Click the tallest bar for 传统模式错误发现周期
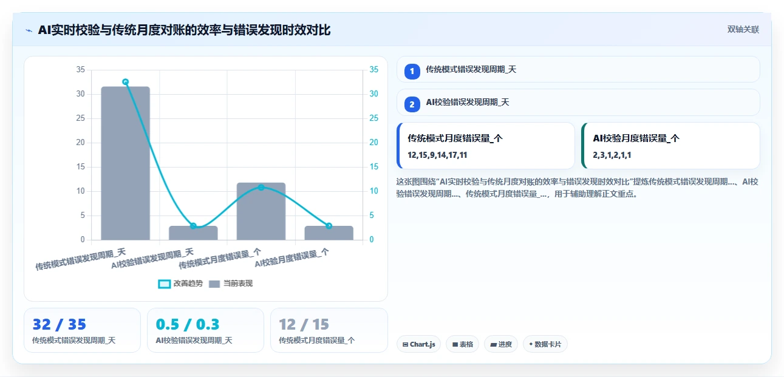This screenshot has height=377, width=784. [125, 163]
